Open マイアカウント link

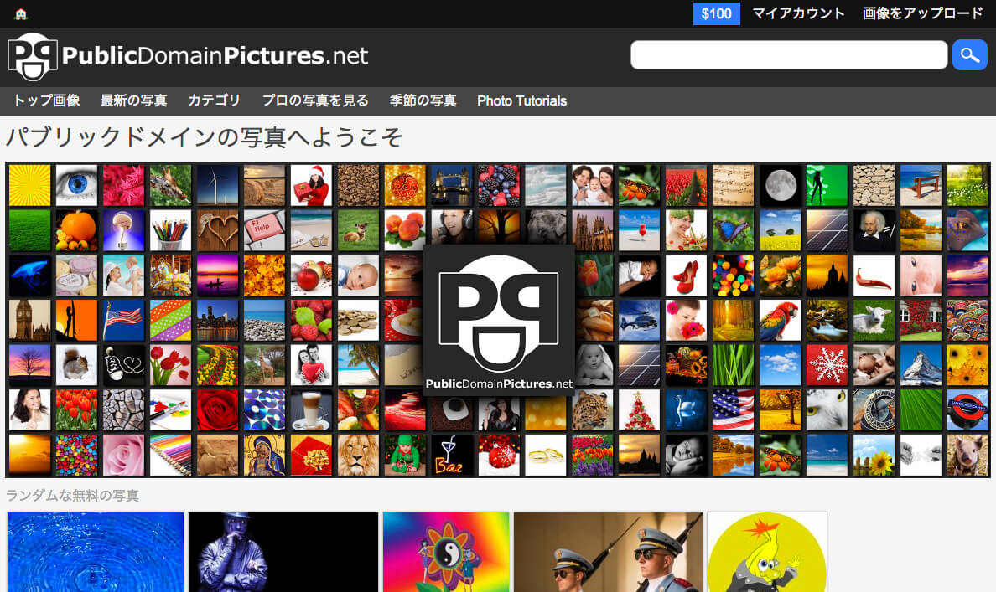tap(798, 14)
